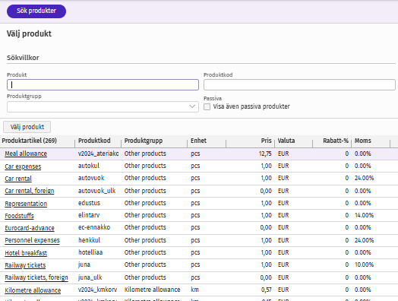Open the Kilometre allowance product link
This screenshot has height=301, width=398.
[33, 290]
